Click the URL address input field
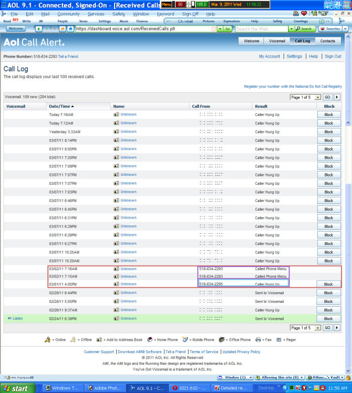 point(143,29)
